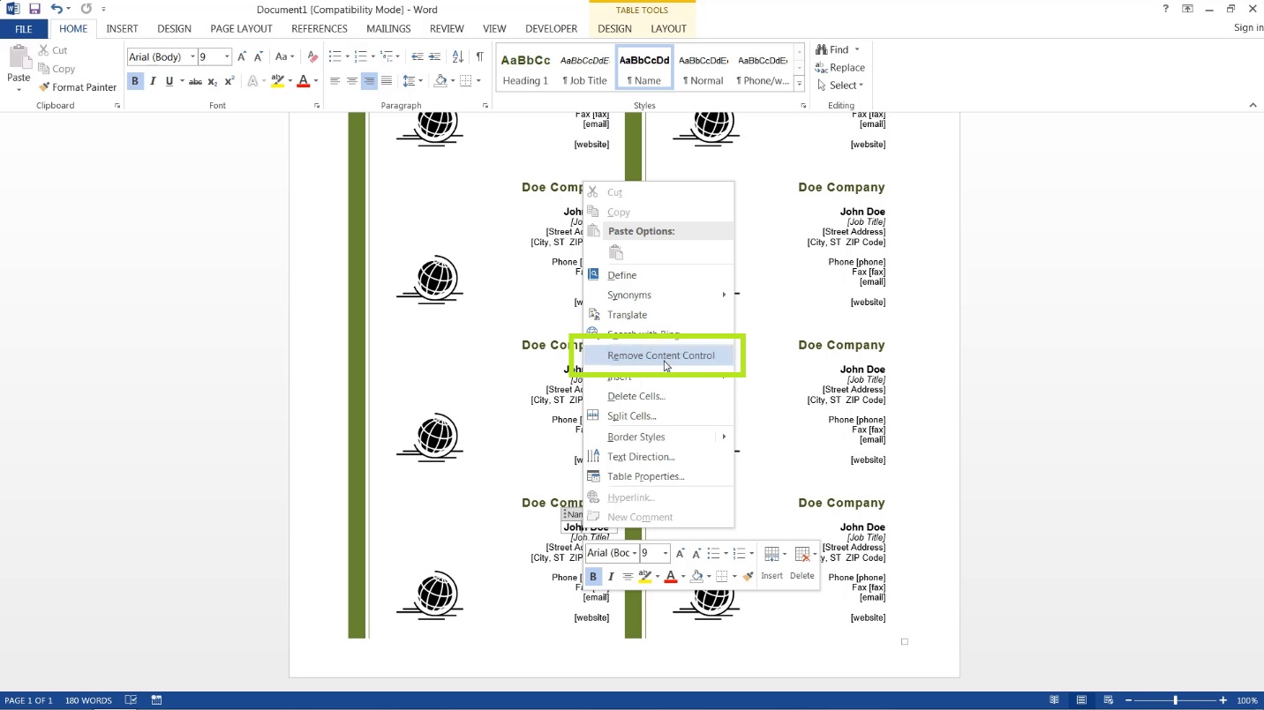The width and height of the screenshot is (1264, 710).
Task: Open the Change Case Aa dropdown
Action: click(284, 57)
